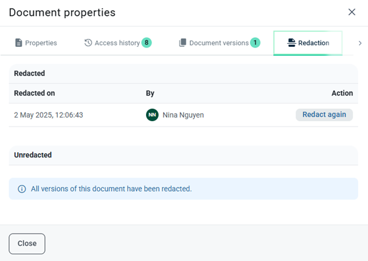This screenshot has height=261, width=368.
Task: Click the NN user avatar
Action: 152,114
